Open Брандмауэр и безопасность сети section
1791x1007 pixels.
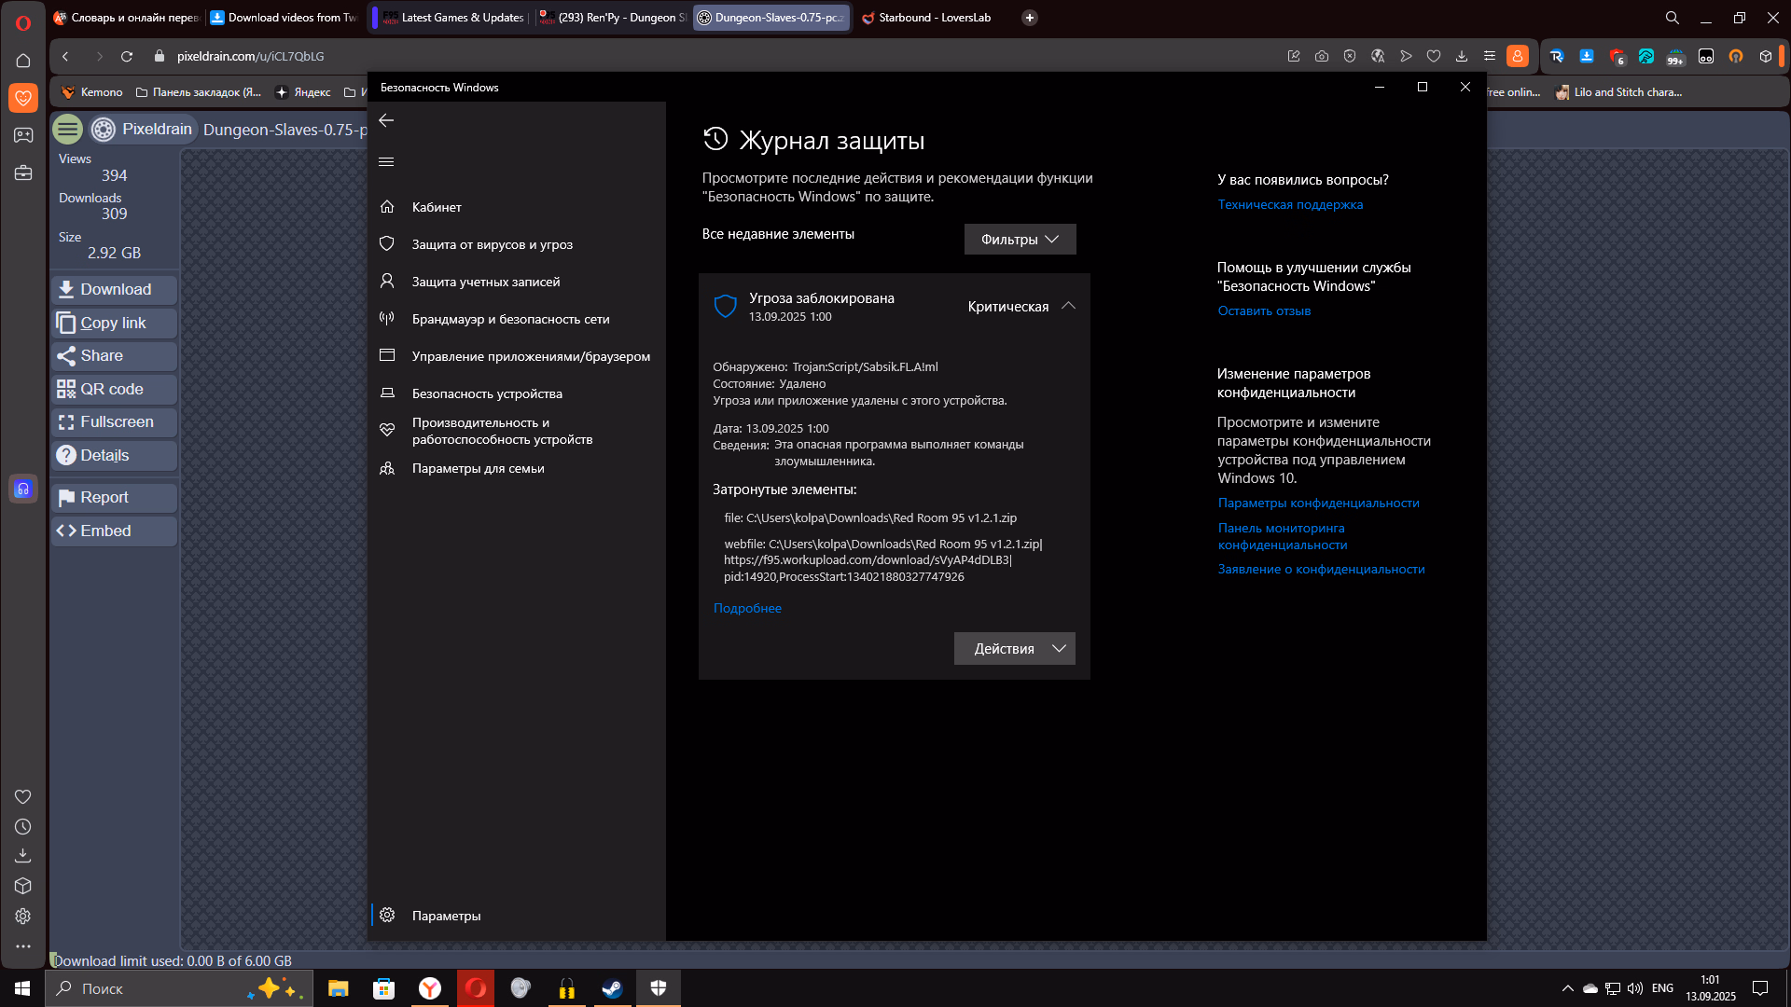[510, 319]
